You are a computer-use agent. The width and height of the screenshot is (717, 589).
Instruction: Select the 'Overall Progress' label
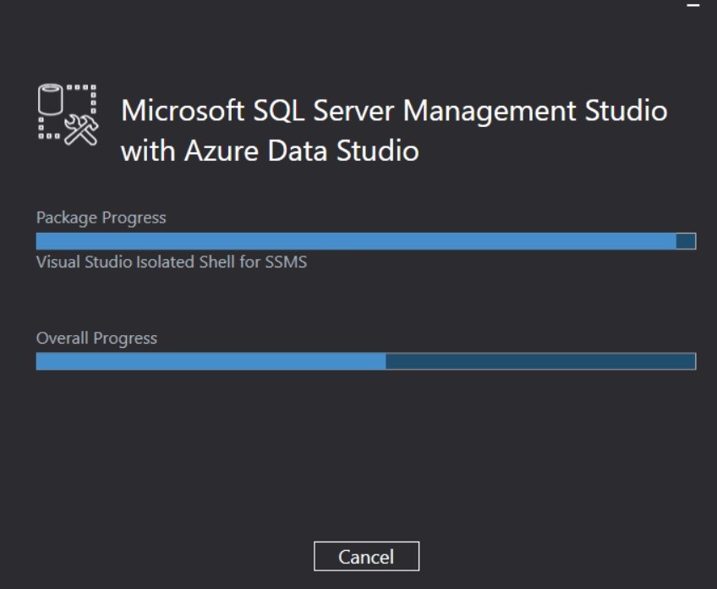[96, 339]
